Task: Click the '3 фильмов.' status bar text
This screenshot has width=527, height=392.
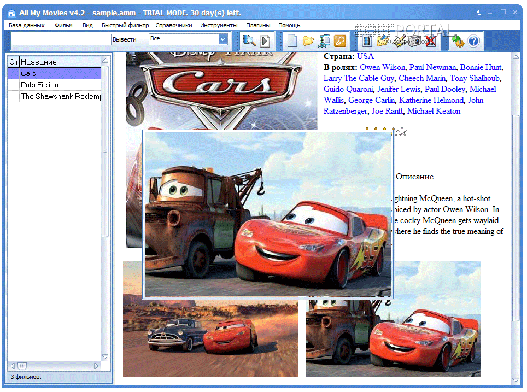Action: click(26, 377)
